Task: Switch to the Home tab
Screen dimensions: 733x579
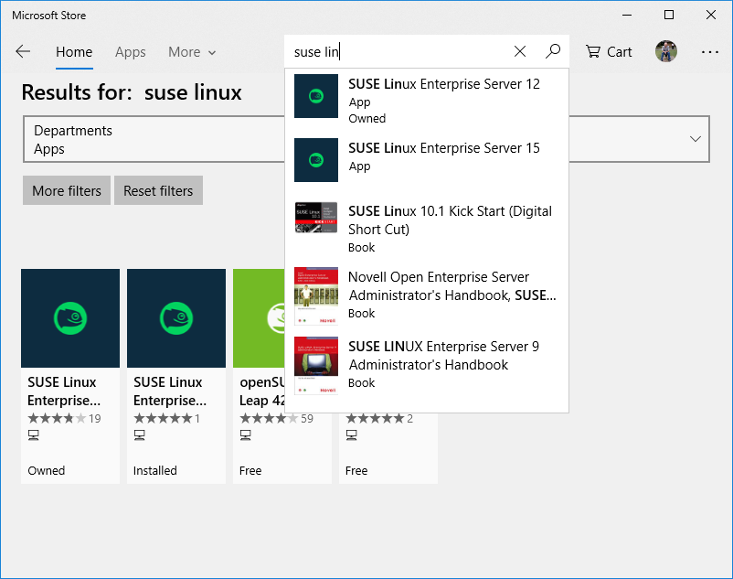Action: (x=74, y=52)
